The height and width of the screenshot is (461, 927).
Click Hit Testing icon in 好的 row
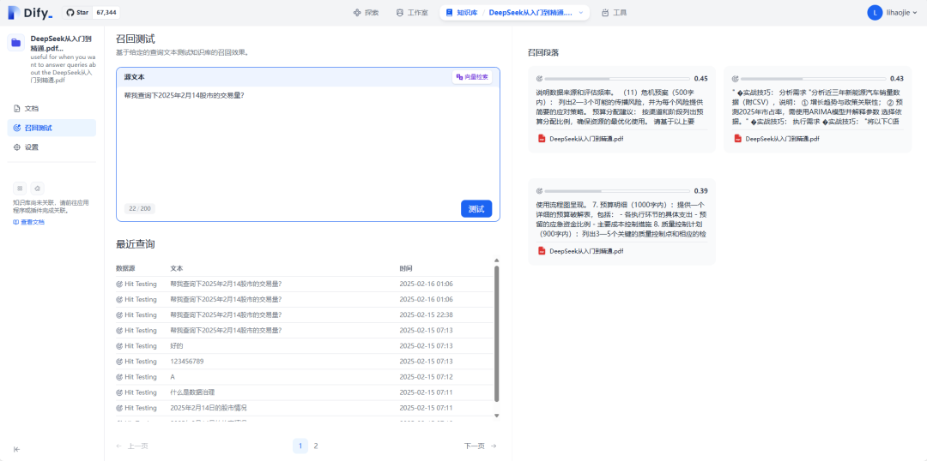point(119,346)
